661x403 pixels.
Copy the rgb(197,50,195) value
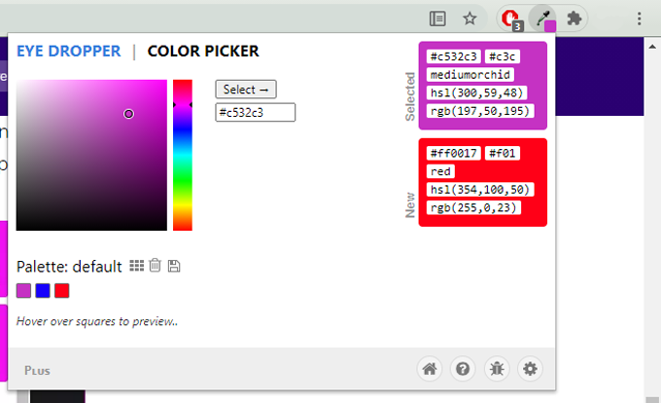480,111
